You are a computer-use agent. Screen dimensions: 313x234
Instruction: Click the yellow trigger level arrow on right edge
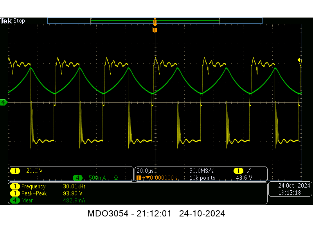299,60
